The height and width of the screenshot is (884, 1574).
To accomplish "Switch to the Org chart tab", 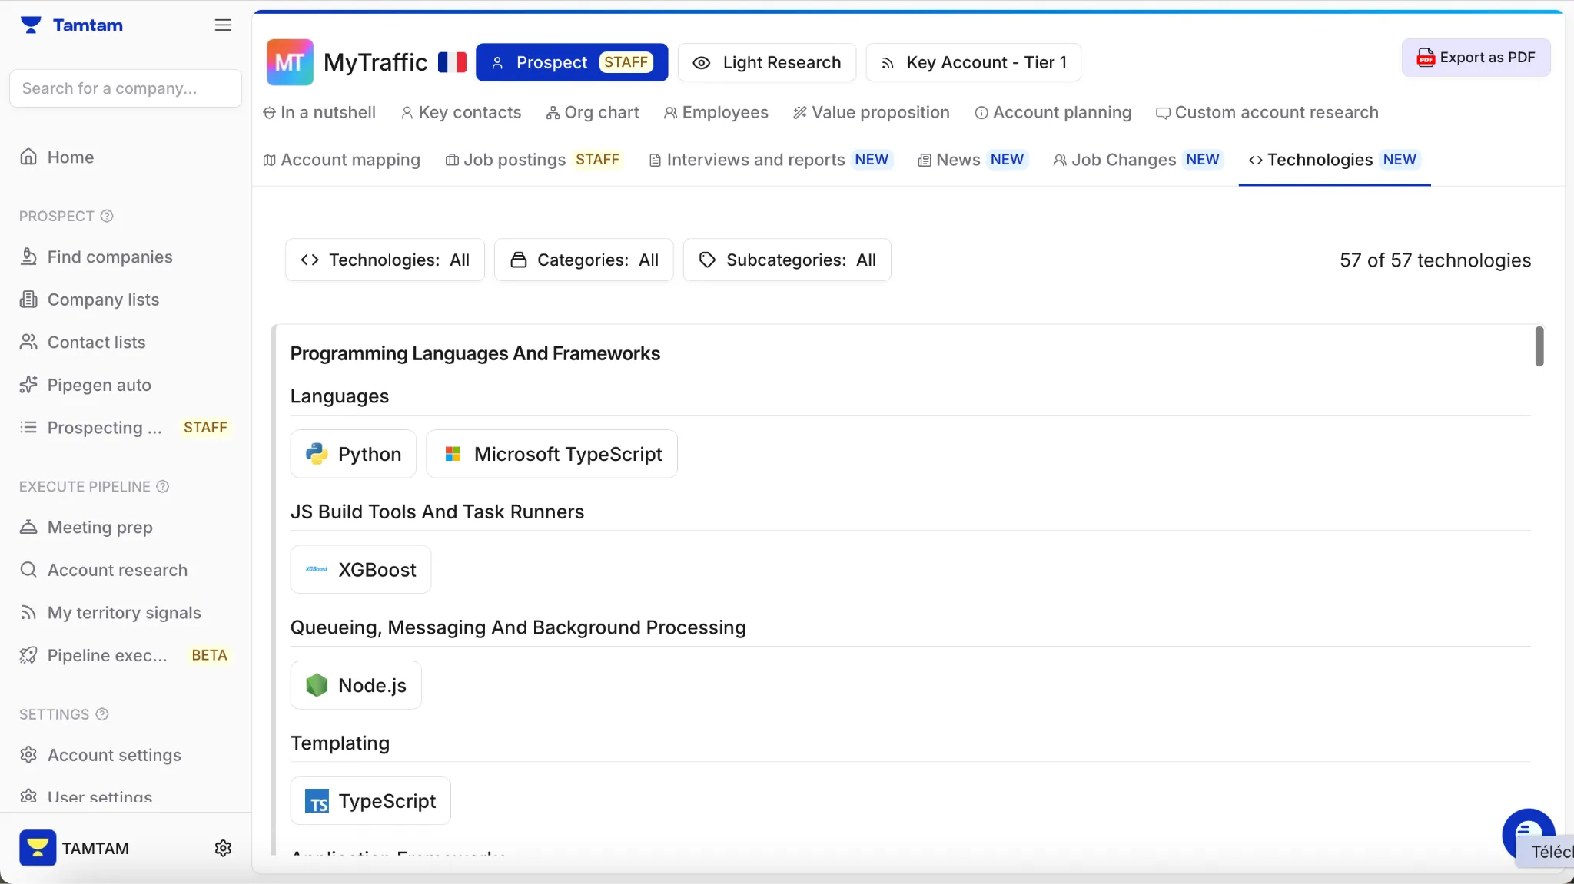I will coord(592,112).
